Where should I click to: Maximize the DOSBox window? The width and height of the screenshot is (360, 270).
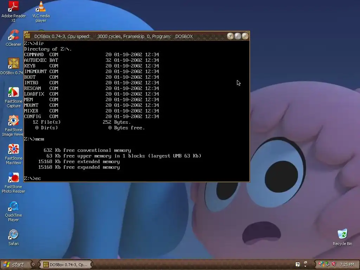238,36
